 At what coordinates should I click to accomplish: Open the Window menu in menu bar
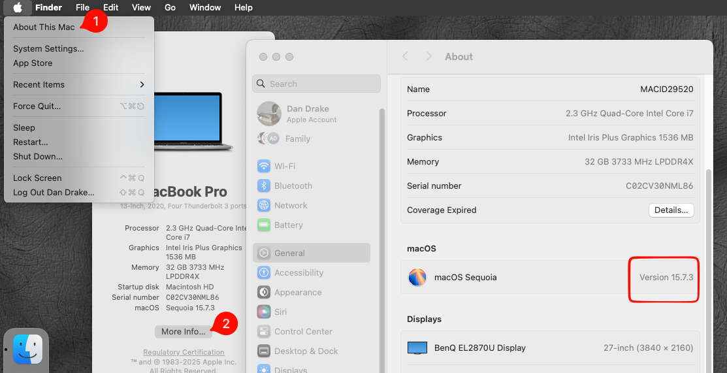(204, 8)
